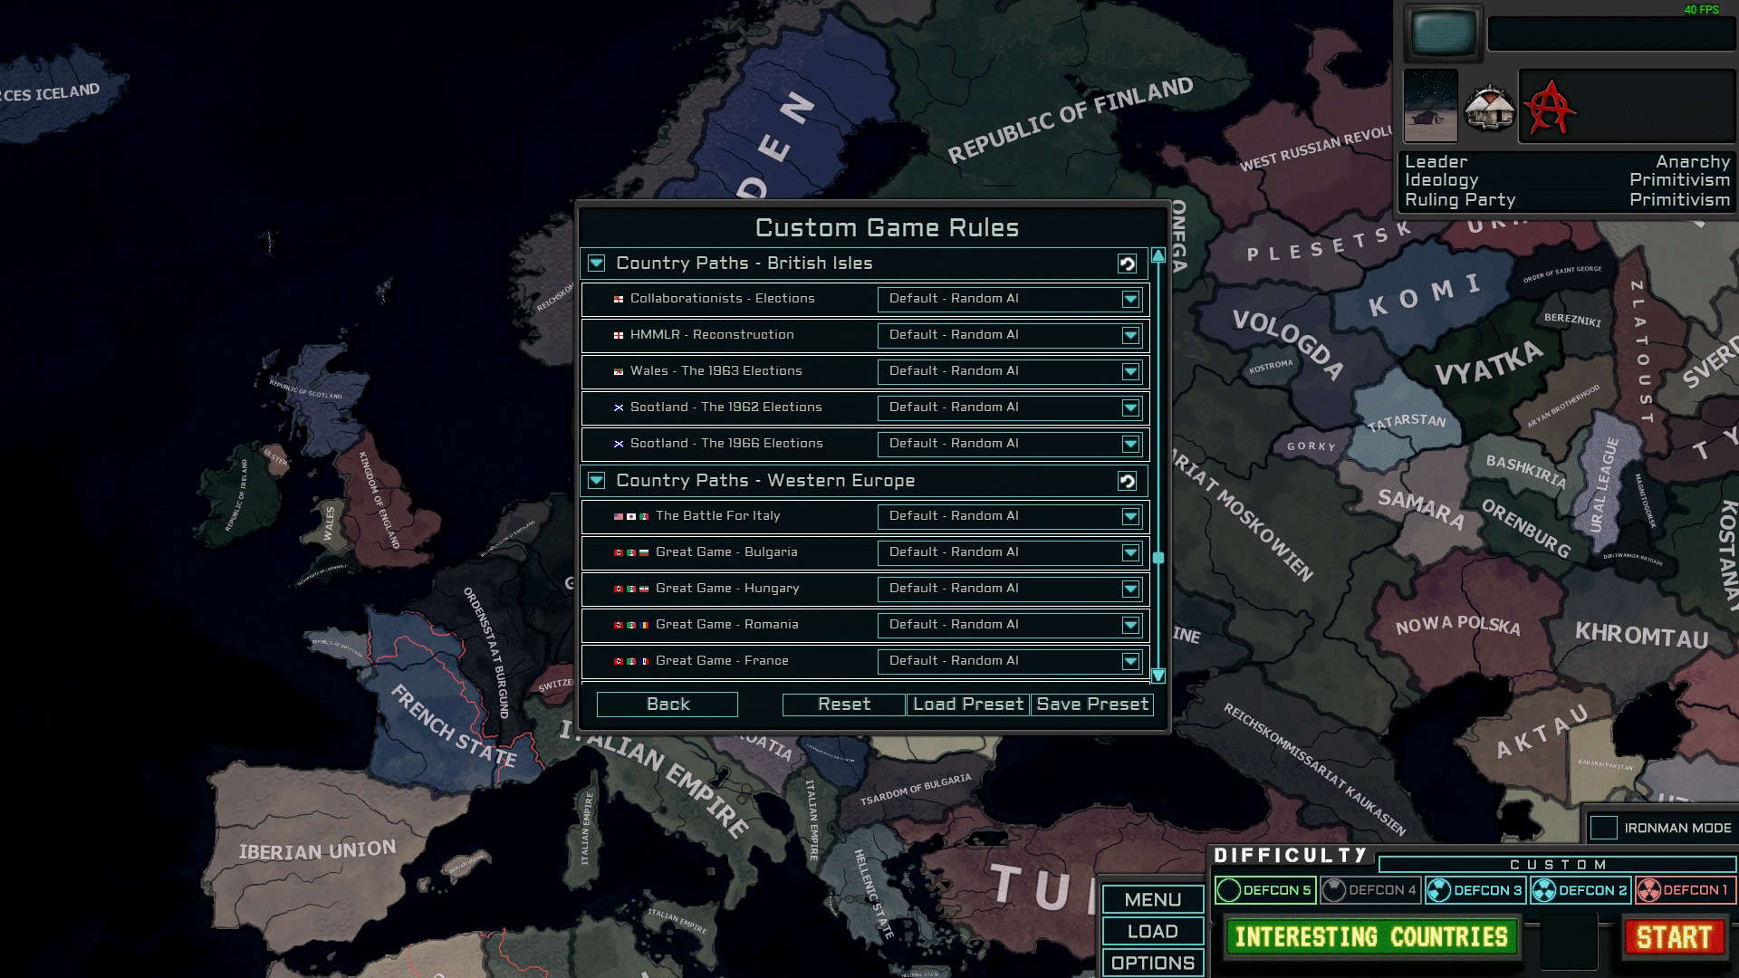Click the Wales flag beside The 1963 Elections
Image resolution: width=1739 pixels, height=978 pixels.
618,371
